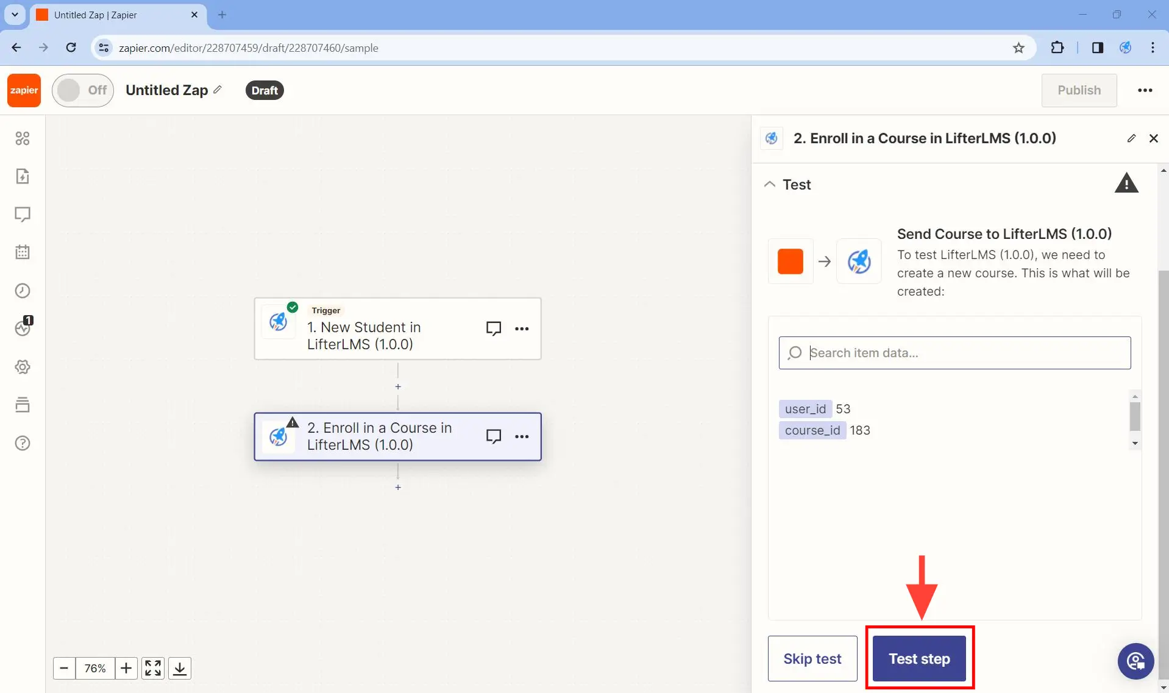1169x693 pixels.
Task: Open the Zap history clock icon
Action: pyautogui.click(x=23, y=291)
